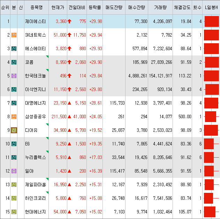Click sell balance 115,417 of 일야

click(x=117, y=171)
